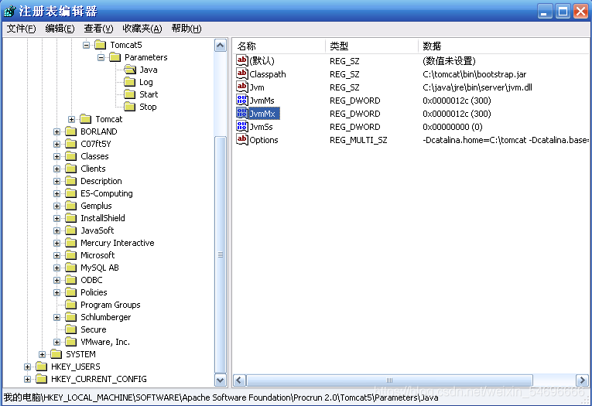This screenshot has width=592, height=406.
Task: Expand the BORLAND key
Action: pos(56,131)
